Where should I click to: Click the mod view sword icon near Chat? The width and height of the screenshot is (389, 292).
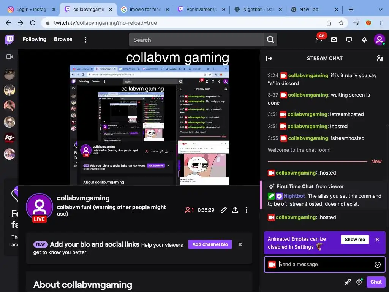[x=348, y=282]
